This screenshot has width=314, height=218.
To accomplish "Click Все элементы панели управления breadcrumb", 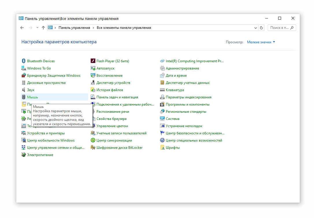I will 124,28.
